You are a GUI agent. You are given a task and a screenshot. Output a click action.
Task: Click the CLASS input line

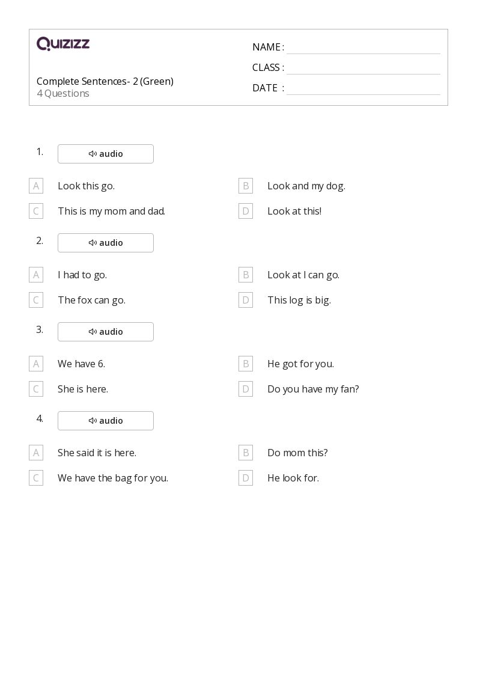coord(363,69)
